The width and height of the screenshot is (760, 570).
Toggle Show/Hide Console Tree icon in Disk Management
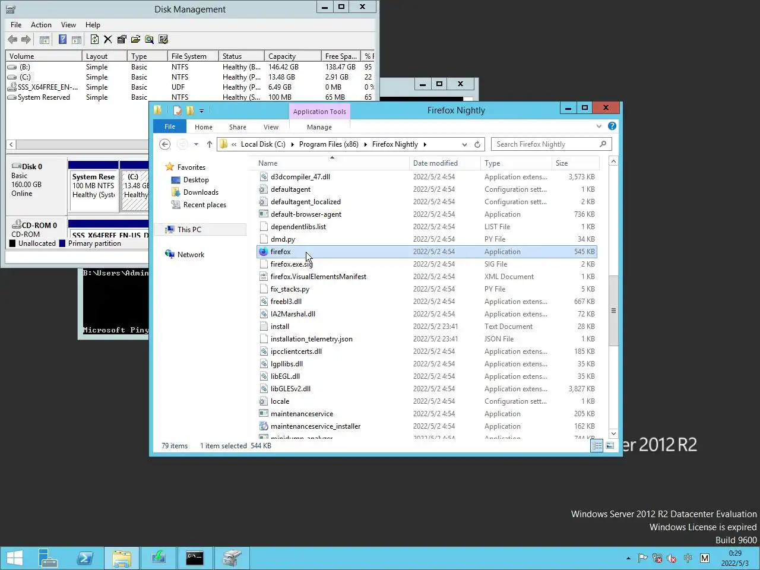[44, 40]
